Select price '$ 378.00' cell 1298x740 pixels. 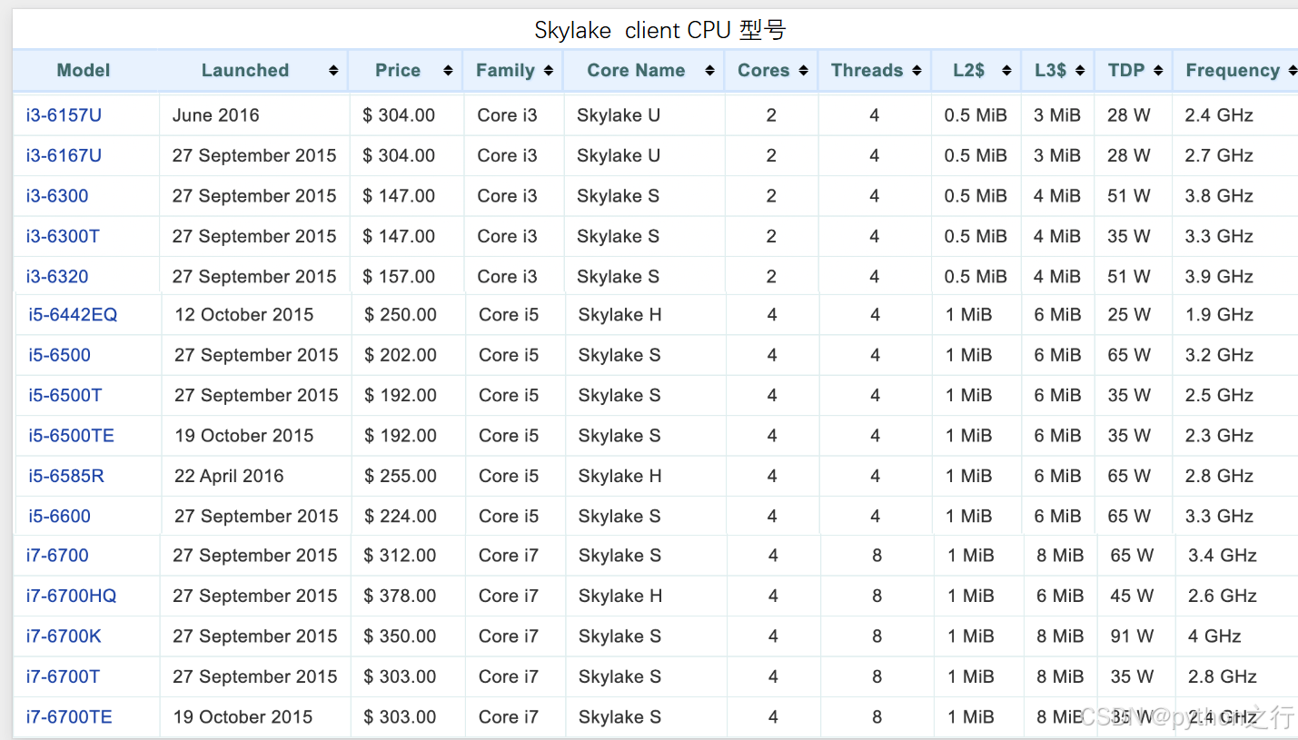click(x=400, y=597)
